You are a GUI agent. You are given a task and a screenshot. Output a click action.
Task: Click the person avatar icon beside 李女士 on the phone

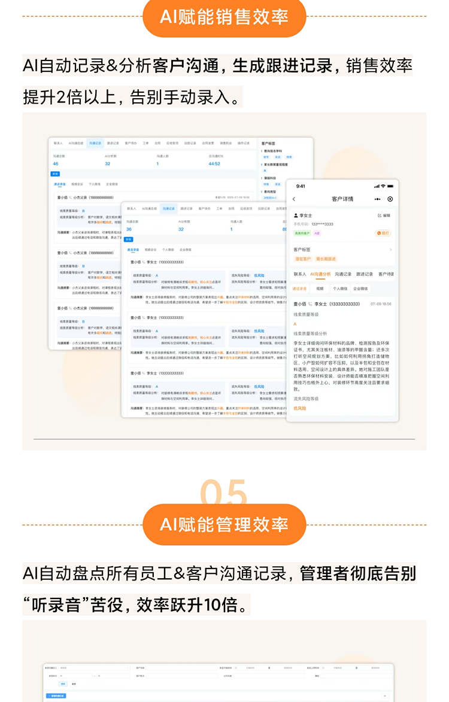click(296, 215)
